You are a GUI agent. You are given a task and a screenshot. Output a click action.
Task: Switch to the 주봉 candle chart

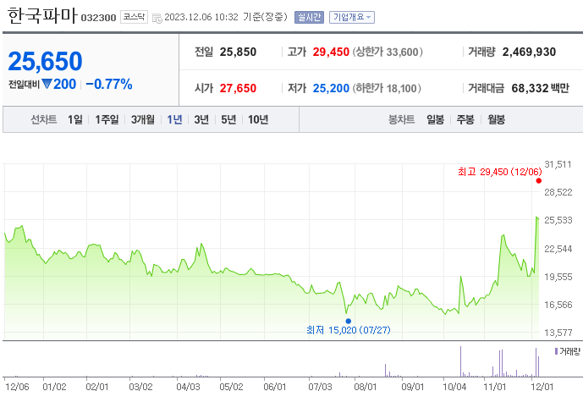(x=465, y=119)
